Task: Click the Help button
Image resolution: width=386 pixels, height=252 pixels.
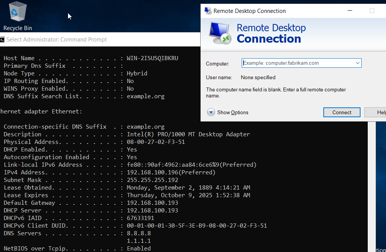Action: pos(376,112)
